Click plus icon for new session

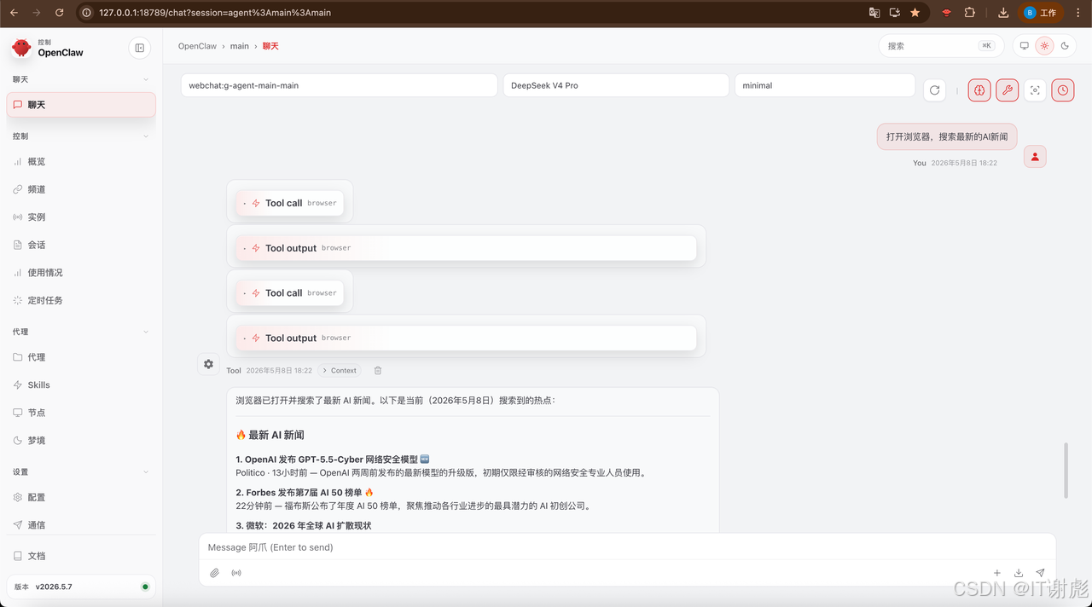pos(996,573)
